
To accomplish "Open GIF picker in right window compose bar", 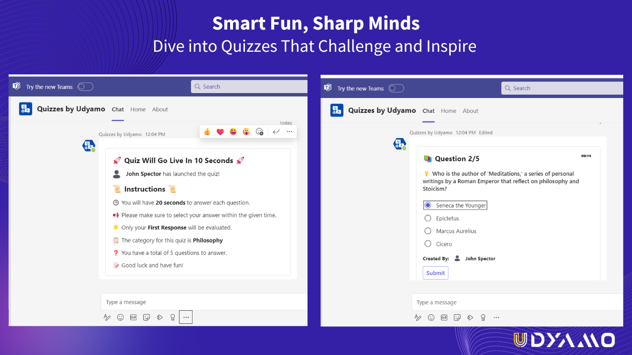I will click(444, 318).
